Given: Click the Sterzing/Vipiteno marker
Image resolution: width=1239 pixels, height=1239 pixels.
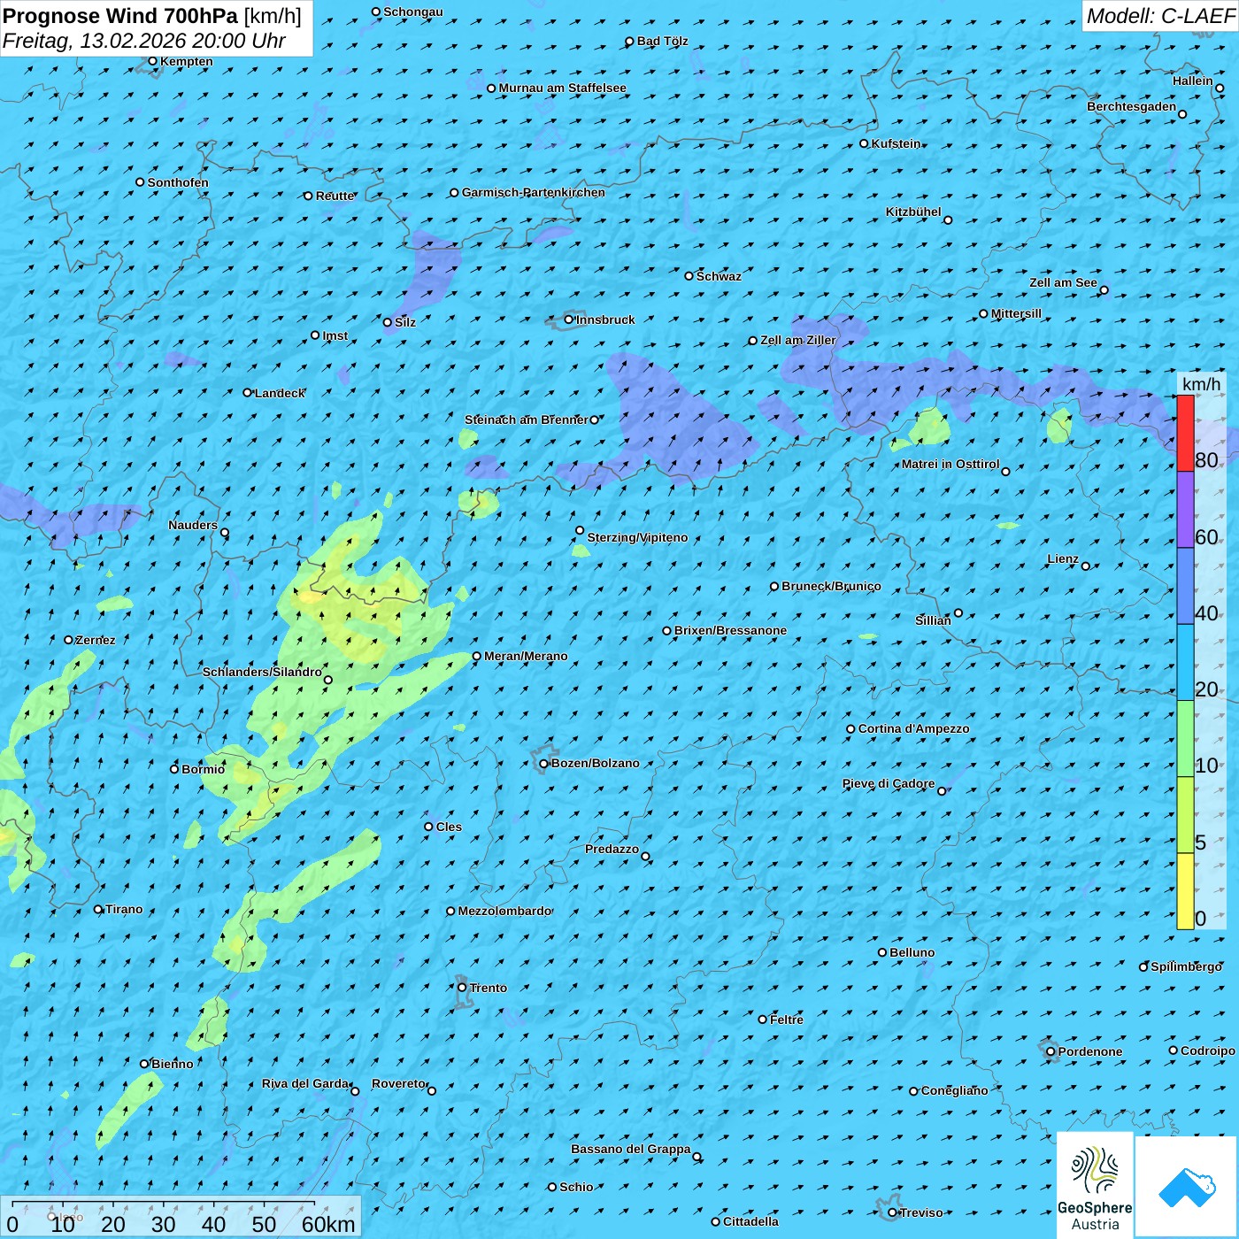Looking at the screenshot, I should pyautogui.click(x=581, y=531).
